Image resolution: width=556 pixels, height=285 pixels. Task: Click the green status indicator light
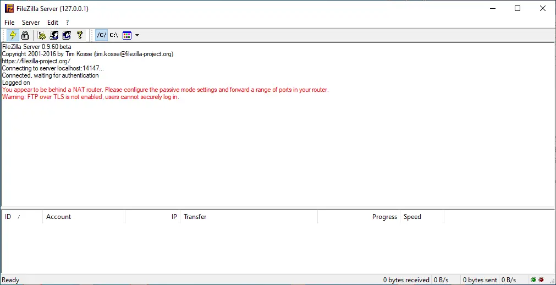click(533, 279)
